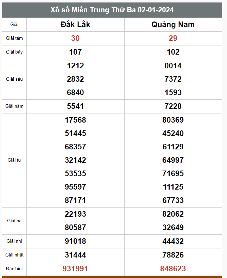The height and width of the screenshot is (278, 227).
Task: Click the Đắk Lắk column header
Action: point(75,24)
